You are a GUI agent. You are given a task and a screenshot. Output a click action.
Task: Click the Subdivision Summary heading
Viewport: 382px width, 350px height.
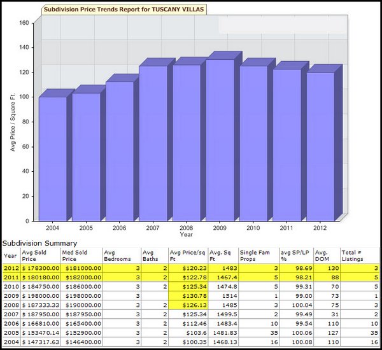(x=39, y=243)
